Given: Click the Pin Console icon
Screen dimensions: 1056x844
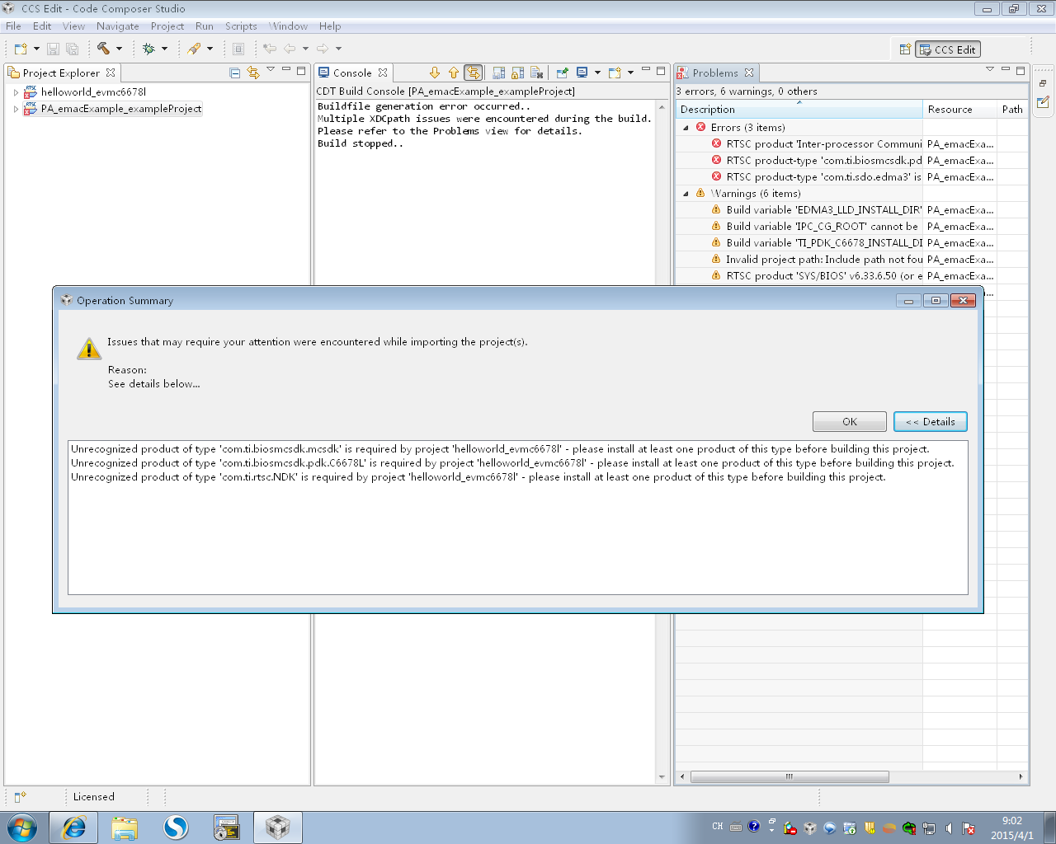Looking at the screenshot, I should pos(562,73).
